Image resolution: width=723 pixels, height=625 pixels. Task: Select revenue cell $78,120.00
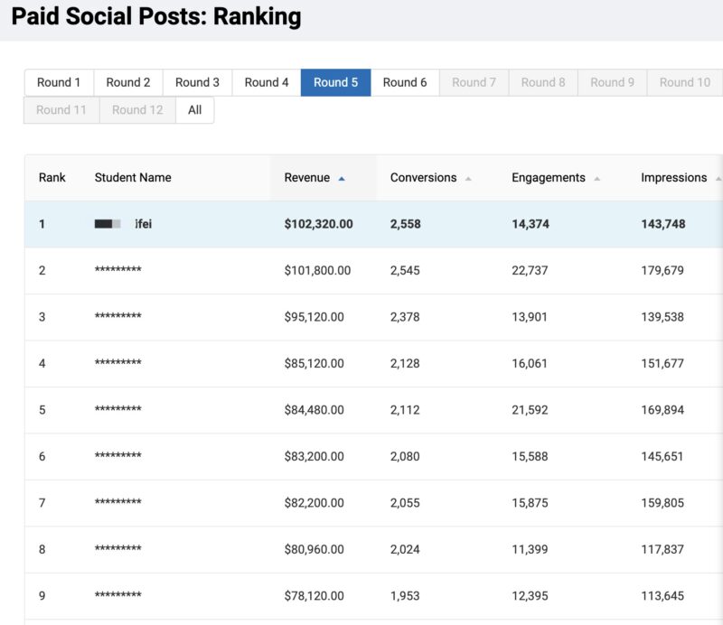(x=314, y=596)
